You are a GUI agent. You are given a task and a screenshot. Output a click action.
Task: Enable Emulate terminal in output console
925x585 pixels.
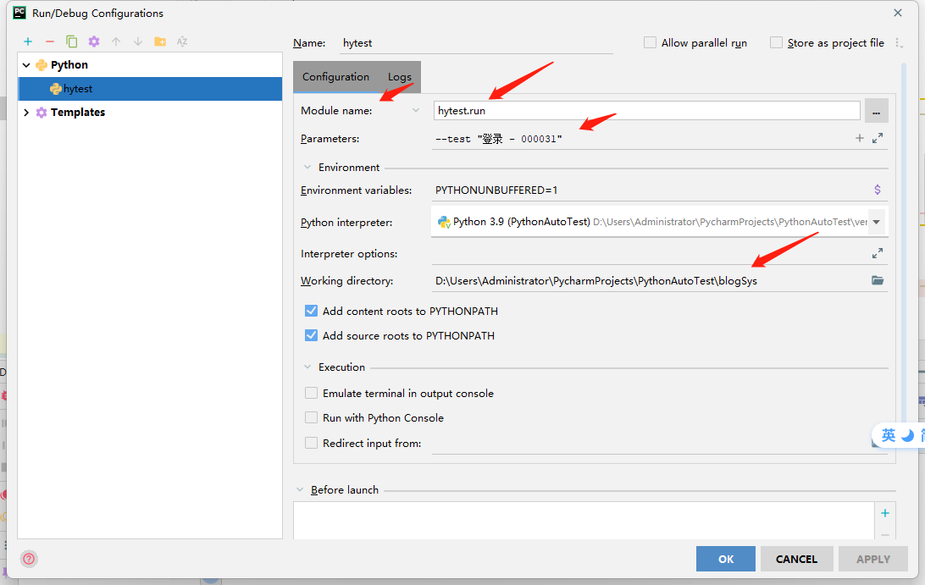coord(311,394)
